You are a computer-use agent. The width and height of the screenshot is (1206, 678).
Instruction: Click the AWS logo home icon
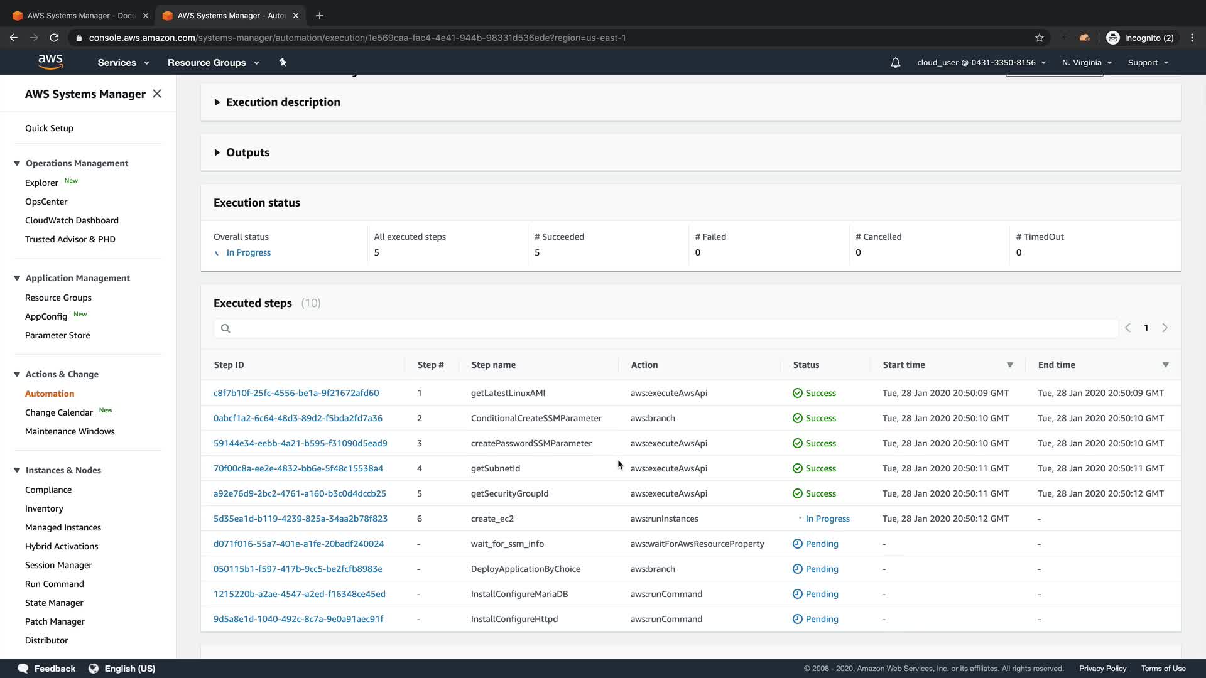[x=50, y=62]
